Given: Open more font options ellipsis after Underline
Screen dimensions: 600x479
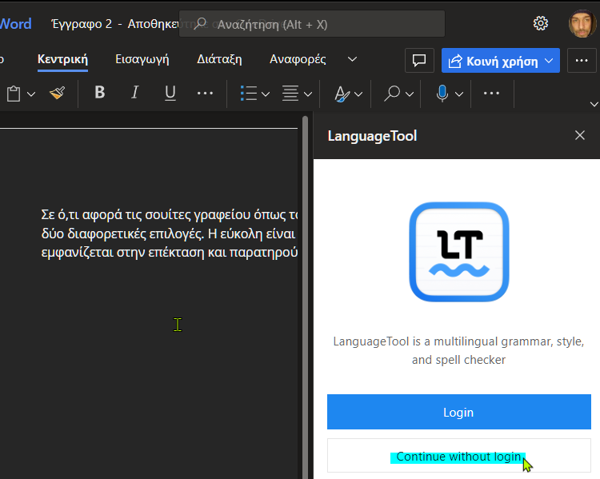Looking at the screenshot, I should (x=205, y=93).
